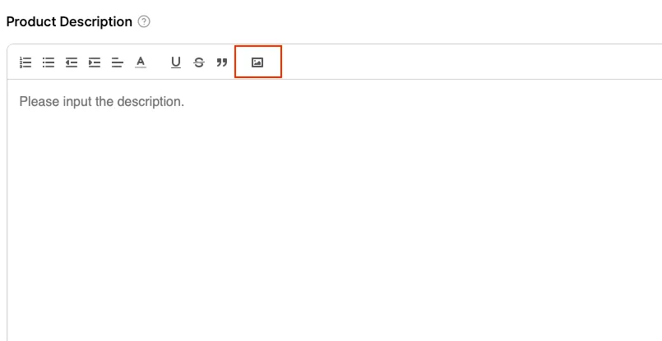Toggle underline formatting
662x341 pixels.
pyautogui.click(x=175, y=62)
